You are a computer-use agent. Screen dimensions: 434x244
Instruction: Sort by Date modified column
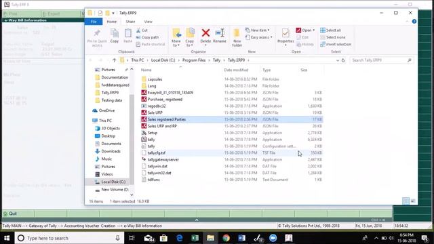pyautogui.click(x=236, y=70)
